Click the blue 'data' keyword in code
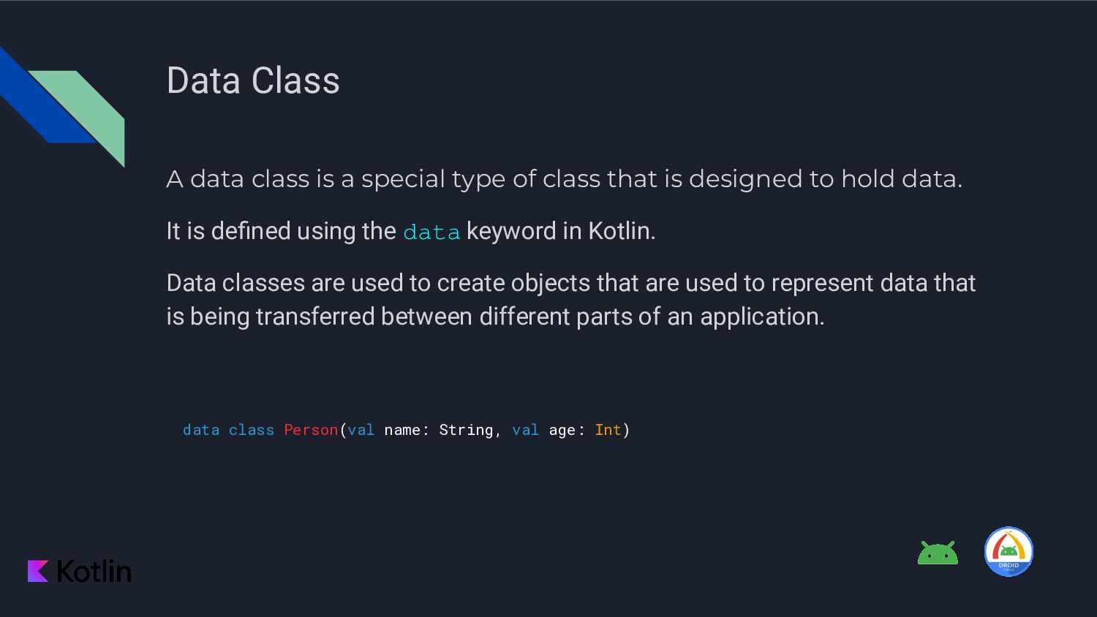 (x=201, y=430)
